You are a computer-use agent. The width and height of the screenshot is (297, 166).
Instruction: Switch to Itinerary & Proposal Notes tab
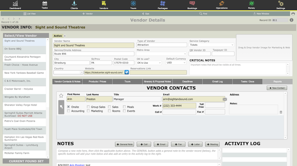[x=157, y=81]
